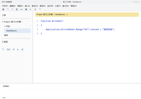Click the opening brace on line 2

[41, 25]
